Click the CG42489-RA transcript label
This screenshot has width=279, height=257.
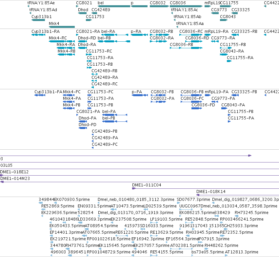pos(105,77)
